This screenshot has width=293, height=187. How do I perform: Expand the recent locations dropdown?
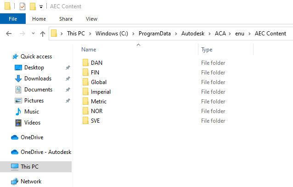32,34
